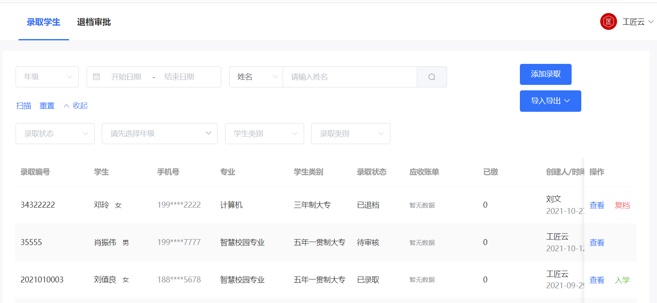Open the 姓名 search type dropdown
Screen dimensions: 657x303
tap(256, 77)
